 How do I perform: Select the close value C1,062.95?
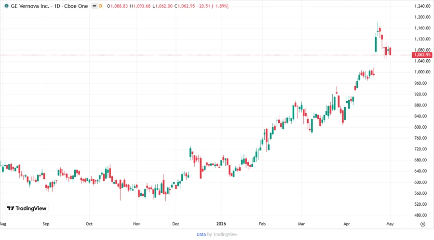(x=185, y=6)
